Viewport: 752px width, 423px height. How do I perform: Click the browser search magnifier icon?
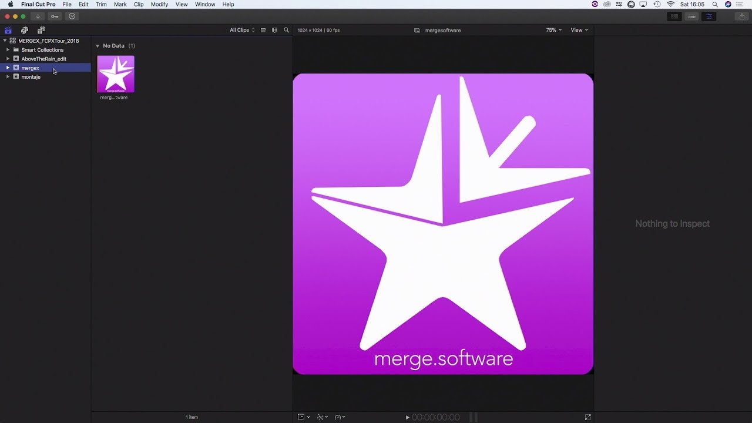pyautogui.click(x=286, y=30)
